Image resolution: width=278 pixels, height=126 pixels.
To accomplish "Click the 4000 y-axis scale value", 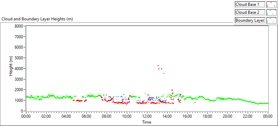I will coord(19,69).
